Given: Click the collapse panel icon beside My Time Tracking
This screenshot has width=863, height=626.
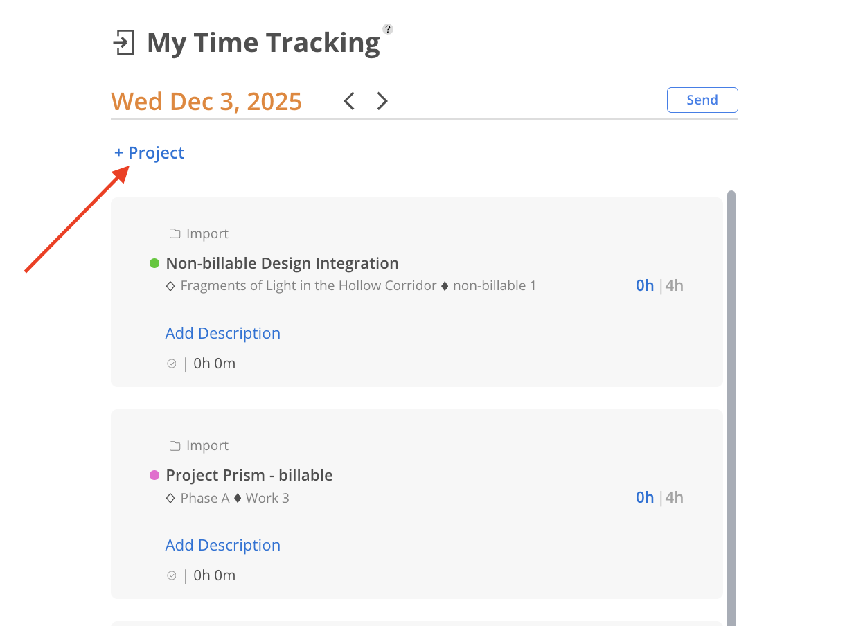Looking at the screenshot, I should point(123,43).
